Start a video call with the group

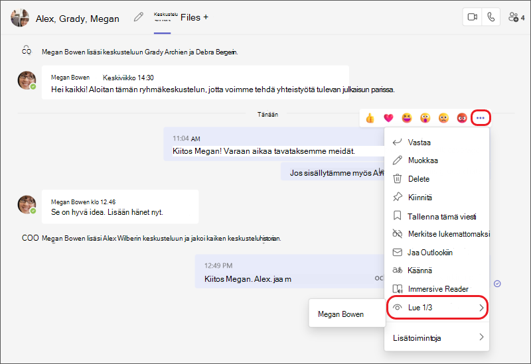pyautogui.click(x=472, y=17)
